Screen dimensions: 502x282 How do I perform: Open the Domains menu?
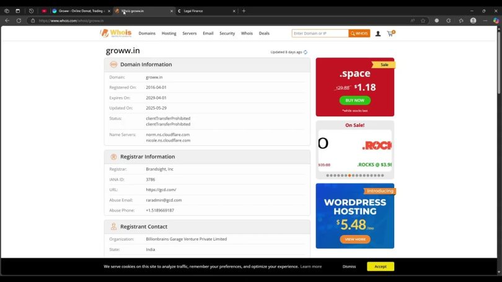[147, 33]
